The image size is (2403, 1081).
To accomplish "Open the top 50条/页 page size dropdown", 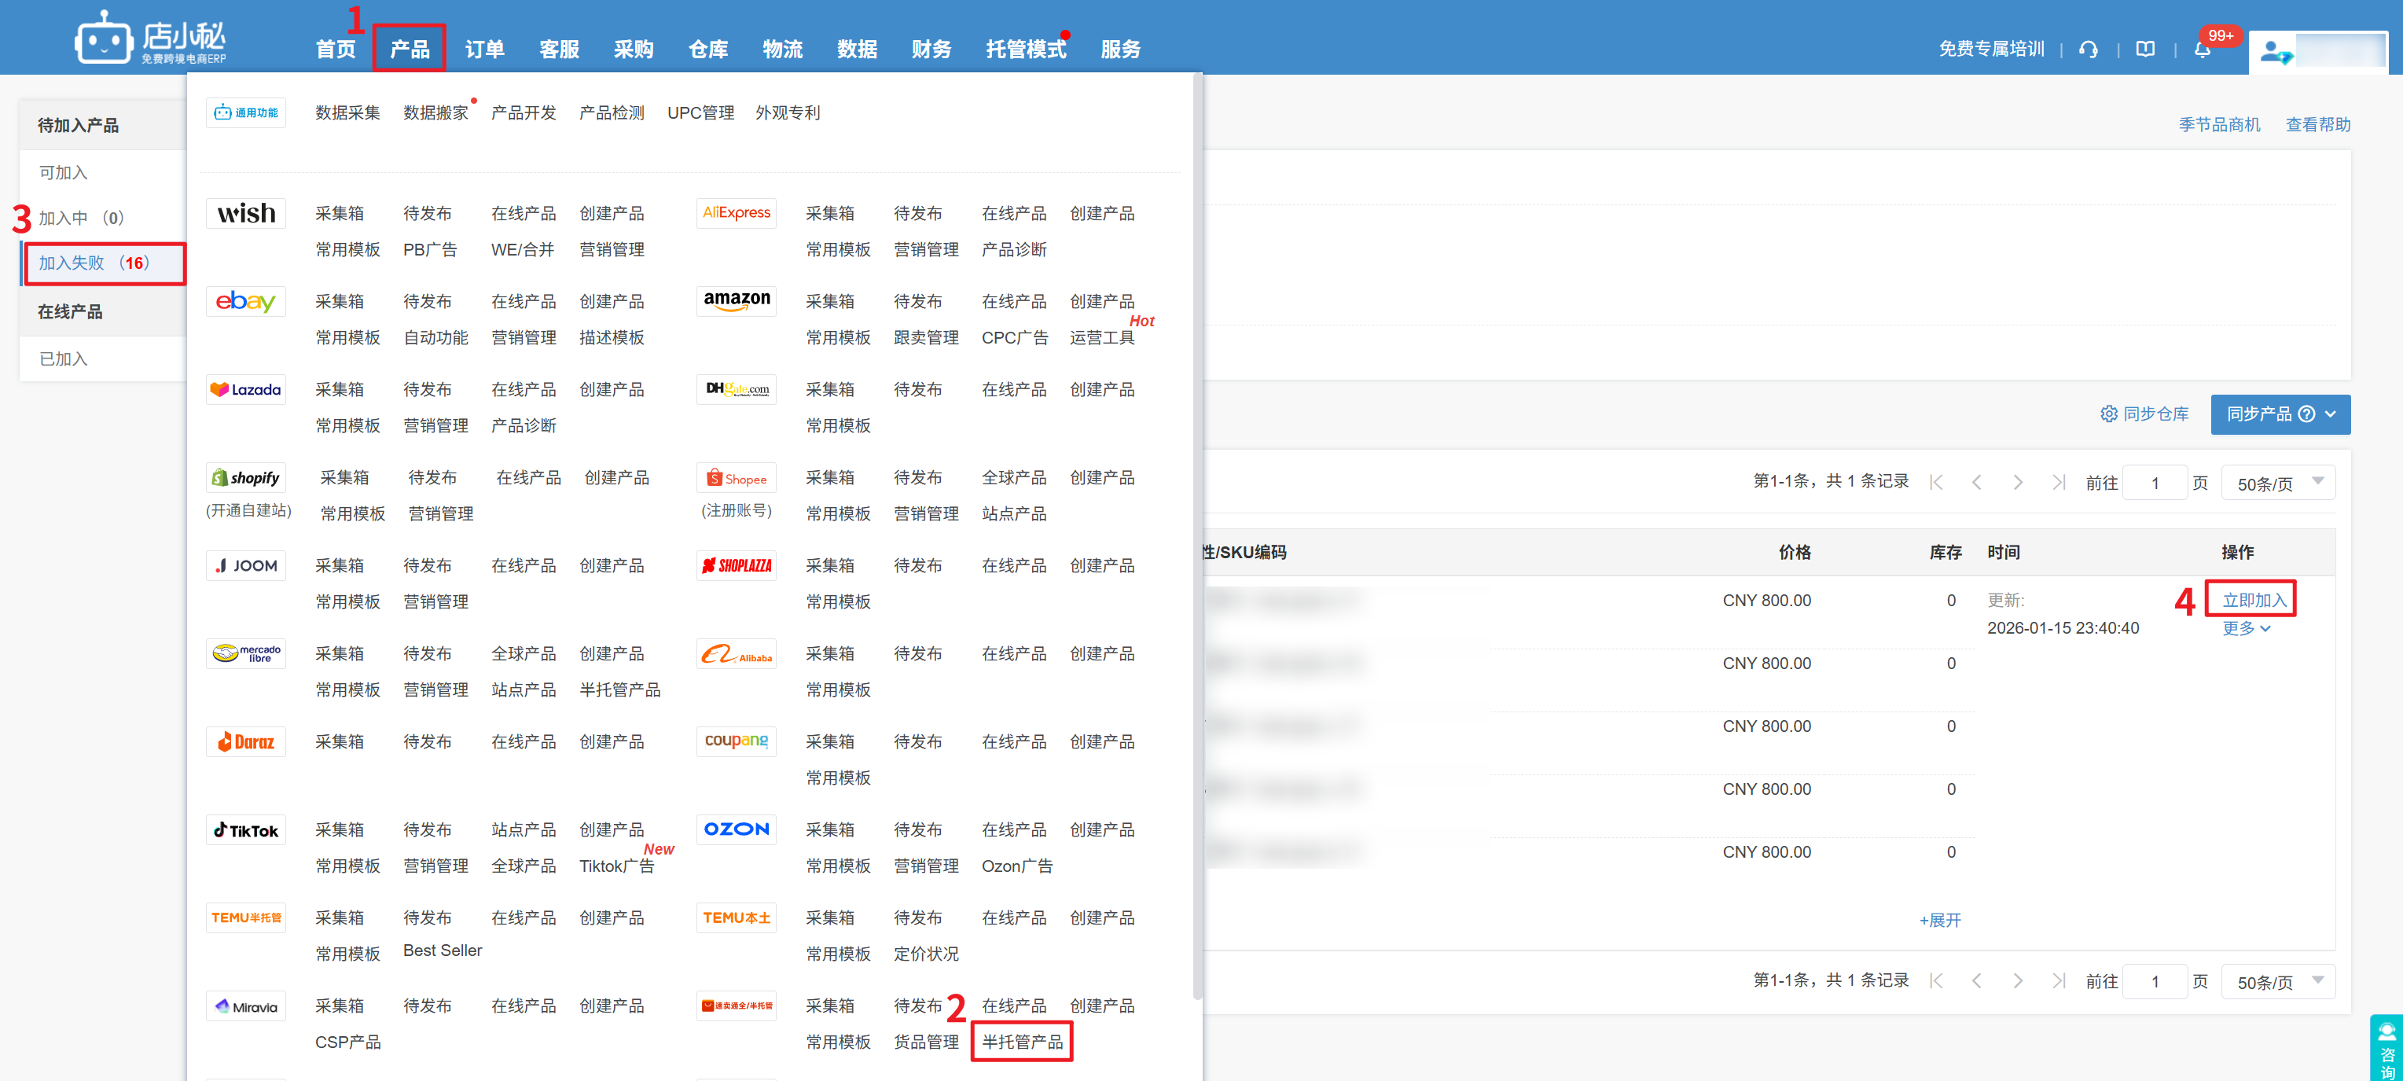I will click(2277, 484).
